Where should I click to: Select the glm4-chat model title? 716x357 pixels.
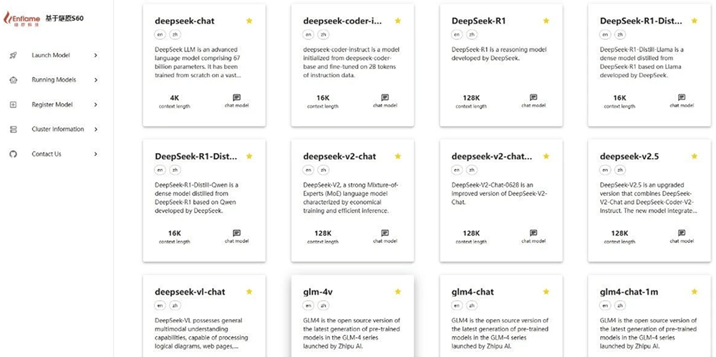(473, 292)
